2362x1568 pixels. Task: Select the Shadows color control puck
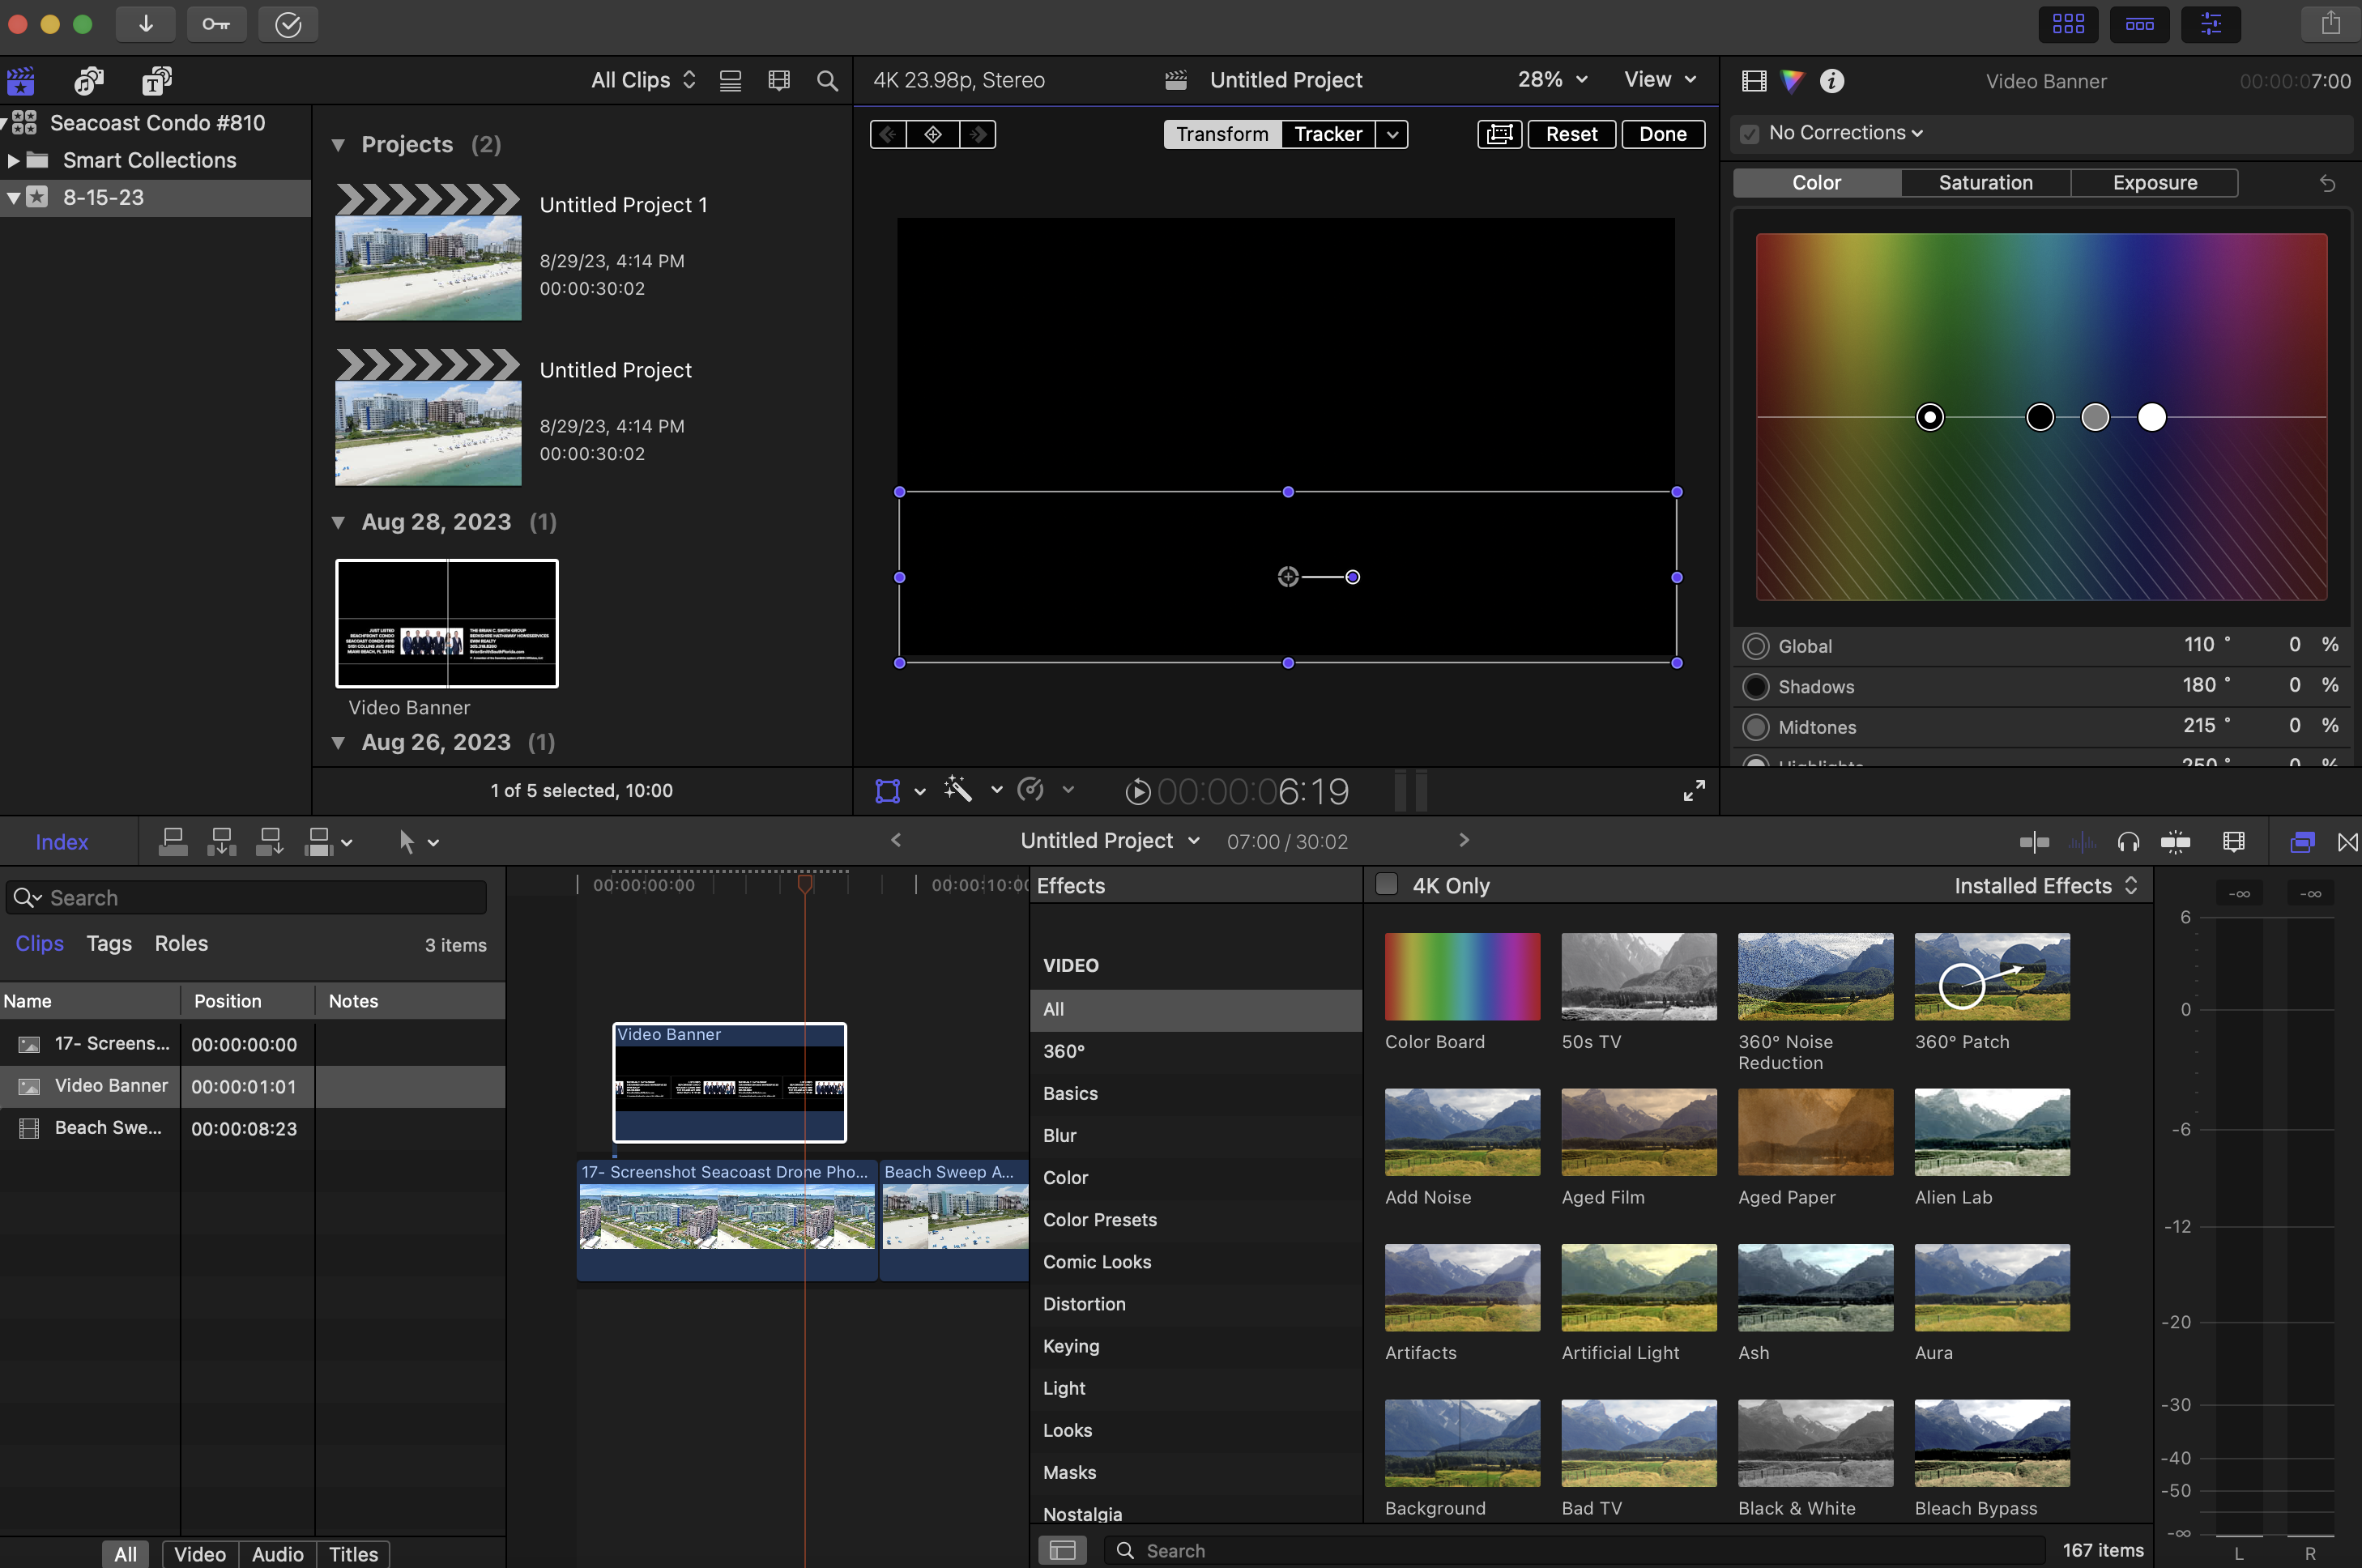click(2040, 417)
